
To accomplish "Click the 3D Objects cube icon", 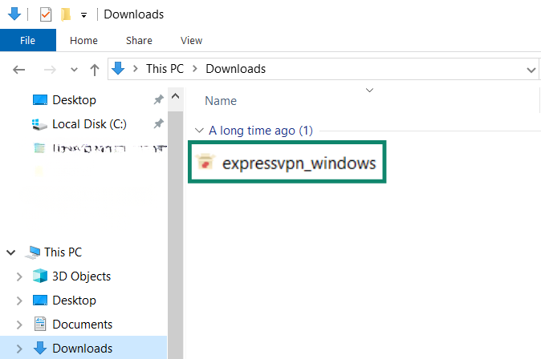I will pos(40,276).
